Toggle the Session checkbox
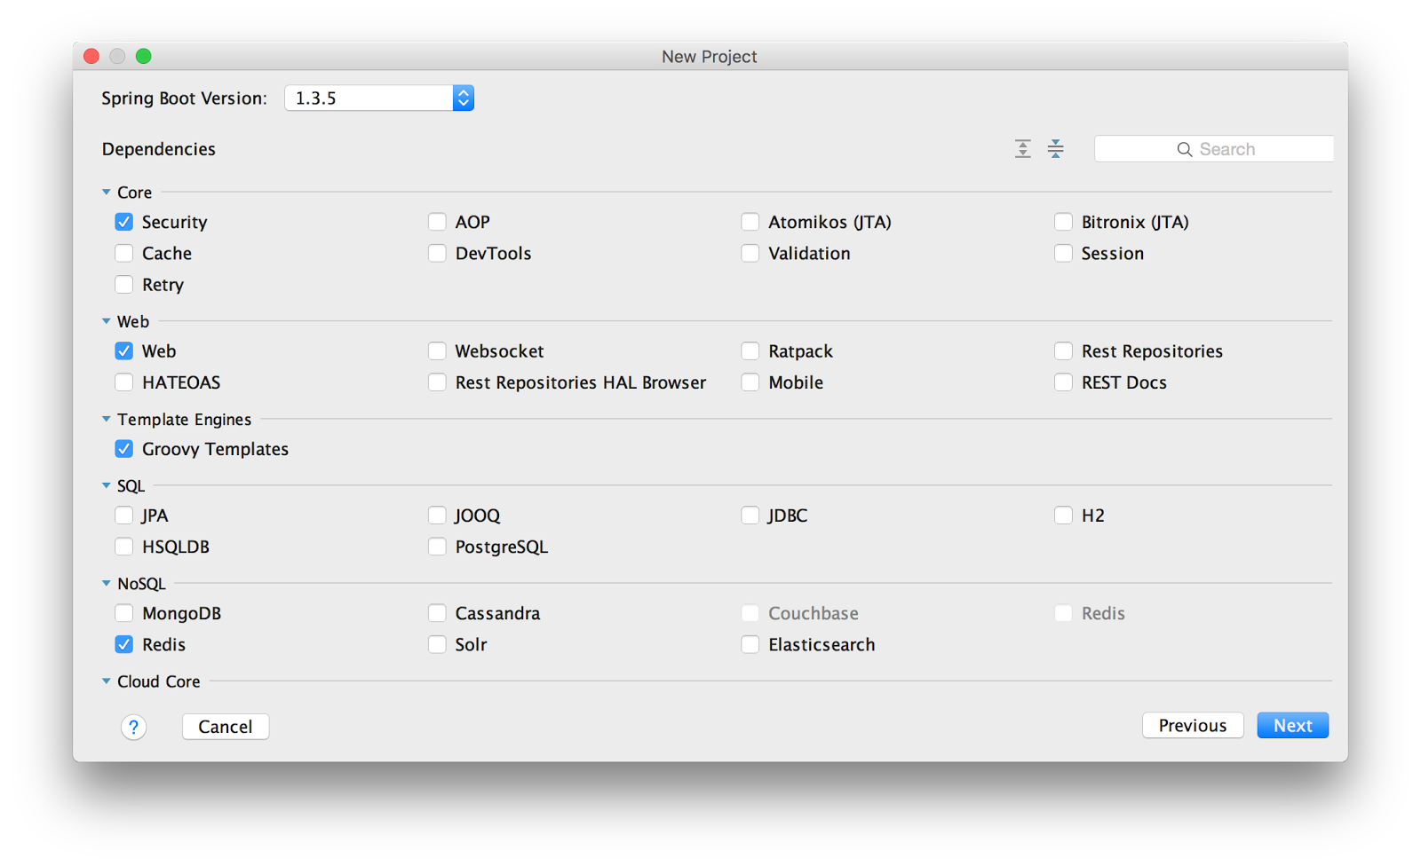Image resolution: width=1421 pixels, height=866 pixels. [x=1063, y=253]
